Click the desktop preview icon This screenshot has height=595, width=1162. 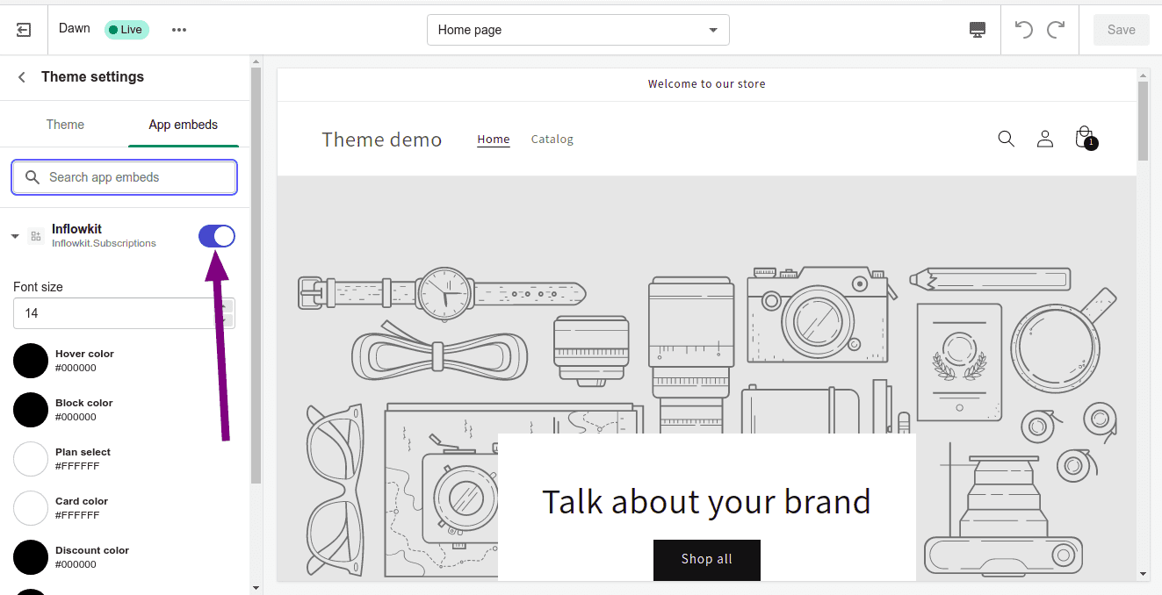click(x=978, y=30)
